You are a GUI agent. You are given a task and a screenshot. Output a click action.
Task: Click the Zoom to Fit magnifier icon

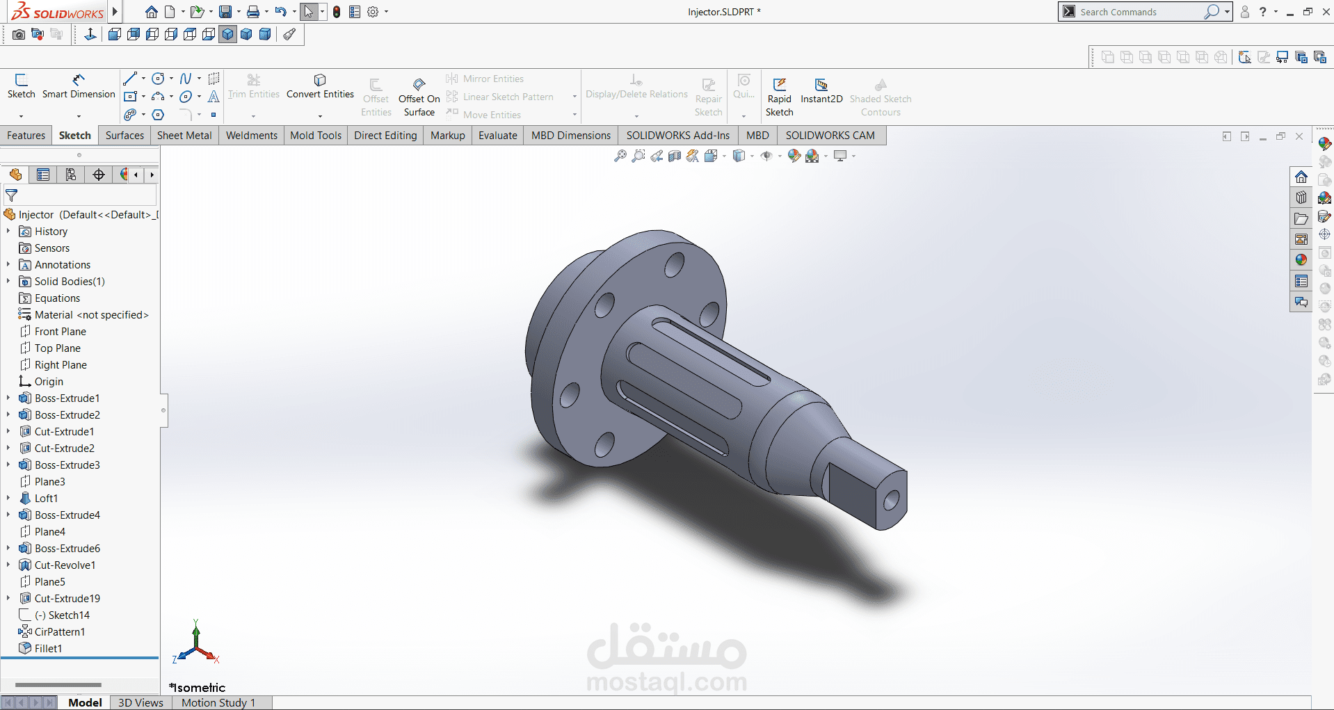click(x=620, y=156)
